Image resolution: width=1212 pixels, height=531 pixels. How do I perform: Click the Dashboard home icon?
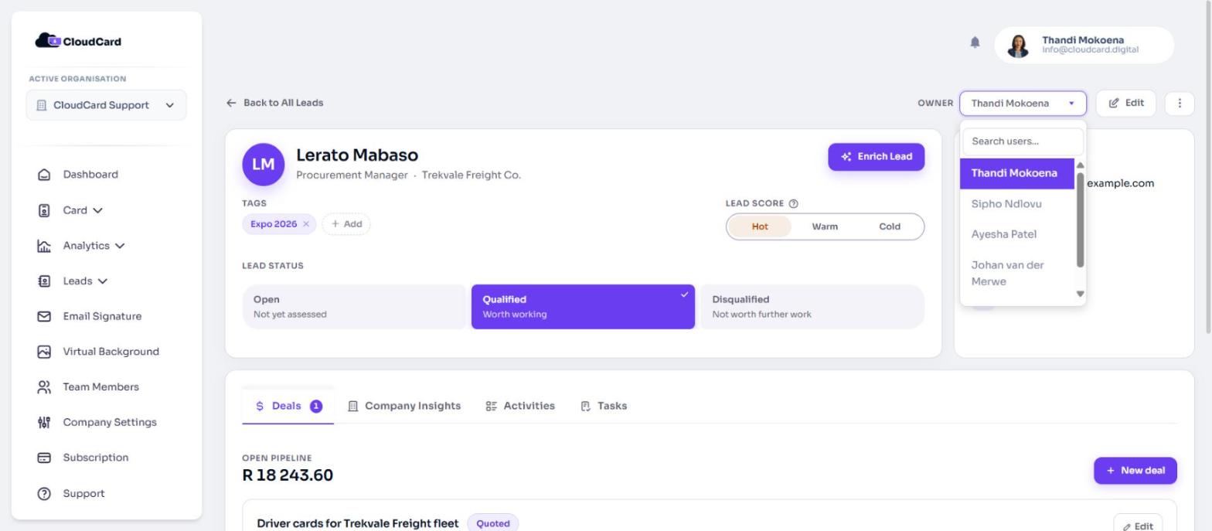click(44, 175)
